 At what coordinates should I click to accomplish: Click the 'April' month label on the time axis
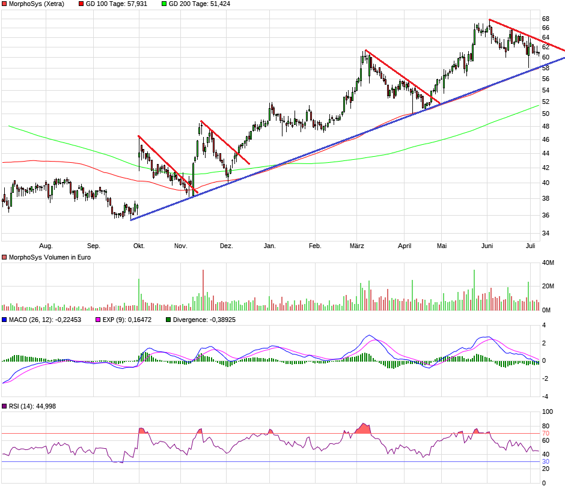[x=405, y=246]
